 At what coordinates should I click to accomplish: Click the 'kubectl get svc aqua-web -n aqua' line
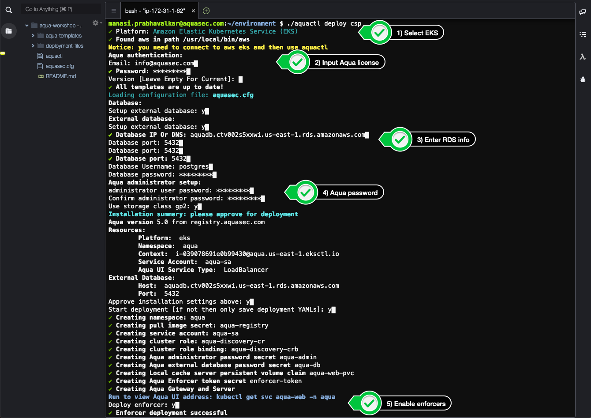coord(222,397)
